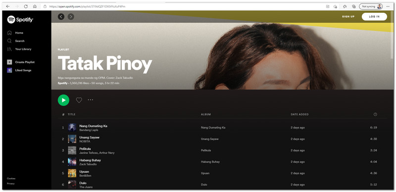Open the playlist more options menu

(x=91, y=100)
